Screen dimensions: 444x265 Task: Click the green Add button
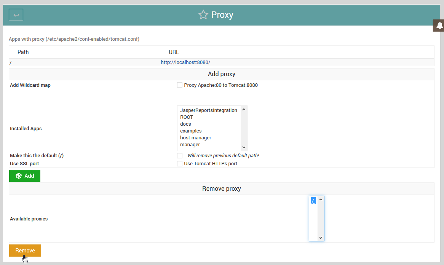click(25, 176)
